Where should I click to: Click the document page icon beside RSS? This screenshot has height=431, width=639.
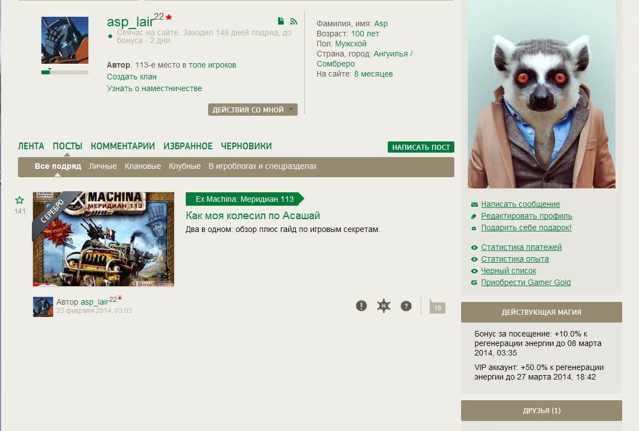point(281,21)
